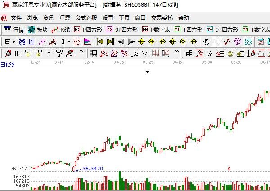Open the 工具 menu
Viewport: 270px width, 191px height.
(x=124, y=17)
